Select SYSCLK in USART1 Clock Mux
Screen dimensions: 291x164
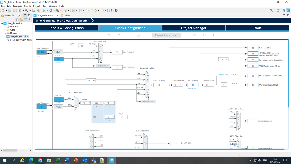point(238,118)
